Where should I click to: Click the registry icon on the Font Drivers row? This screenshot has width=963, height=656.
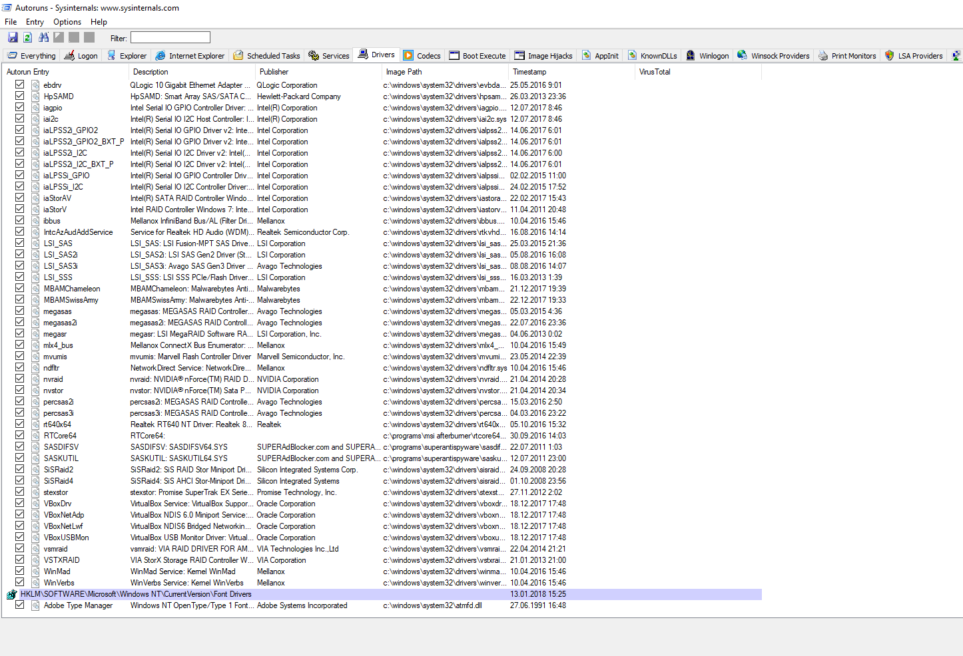coord(11,594)
